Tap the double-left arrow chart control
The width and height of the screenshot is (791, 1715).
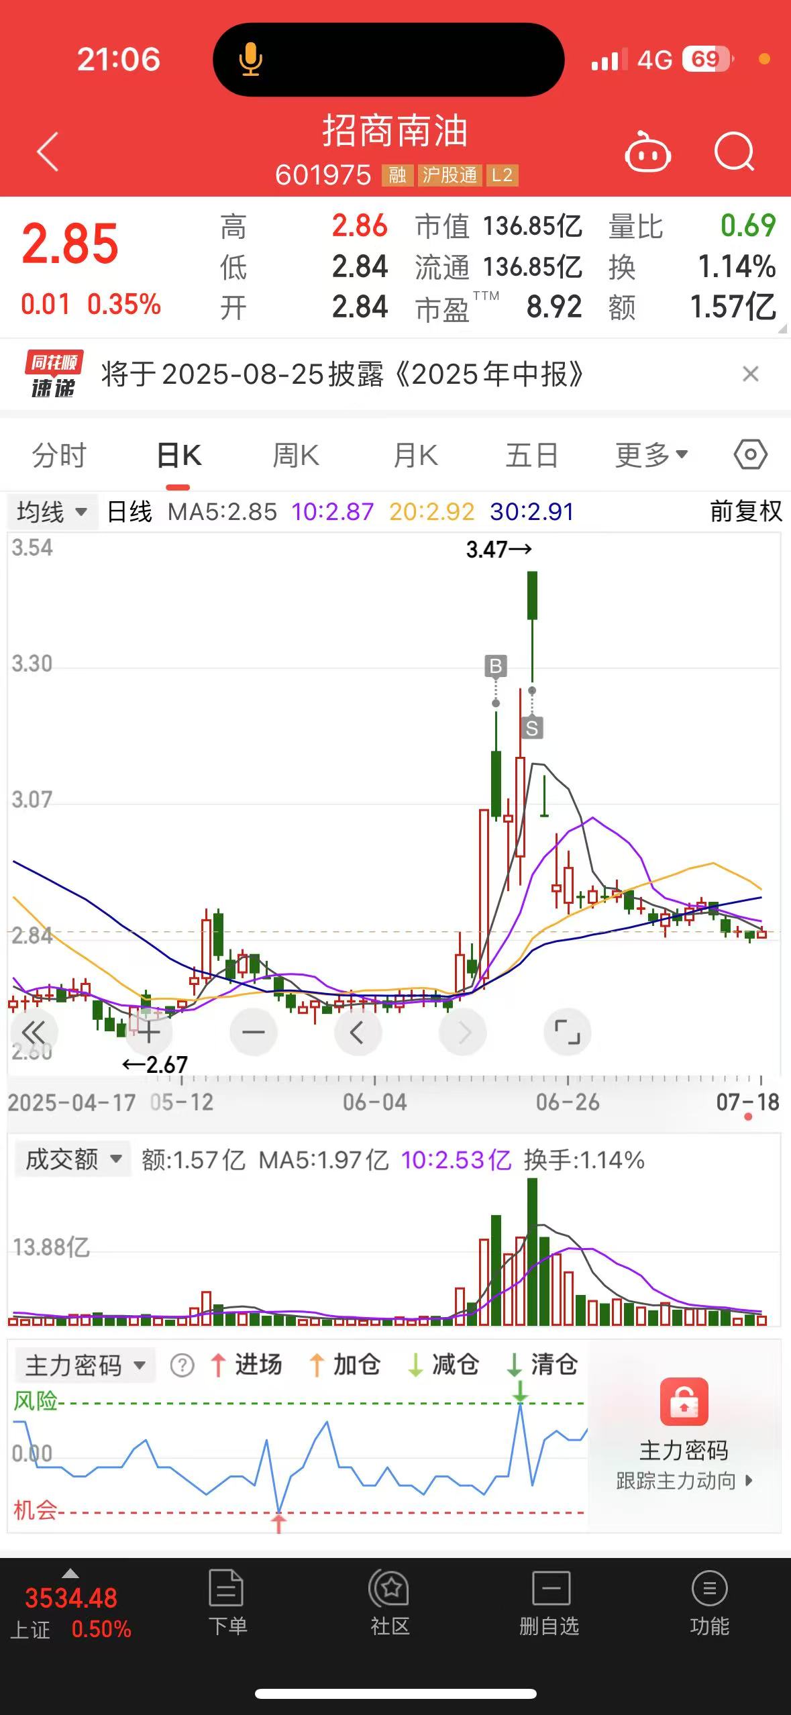33,1032
